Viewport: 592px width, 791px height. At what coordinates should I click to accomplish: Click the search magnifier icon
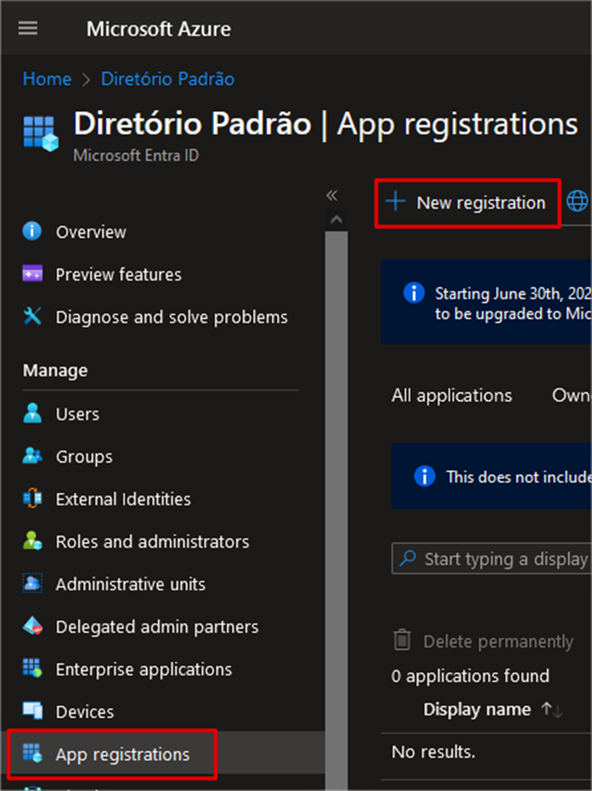click(x=407, y=558)
